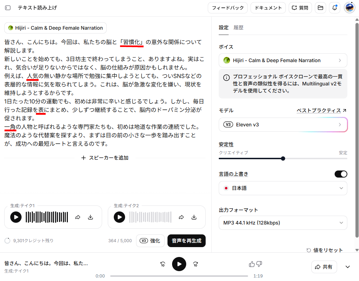Toggle the sidebar panel icon
359x281 pixels.
point(8,8)
